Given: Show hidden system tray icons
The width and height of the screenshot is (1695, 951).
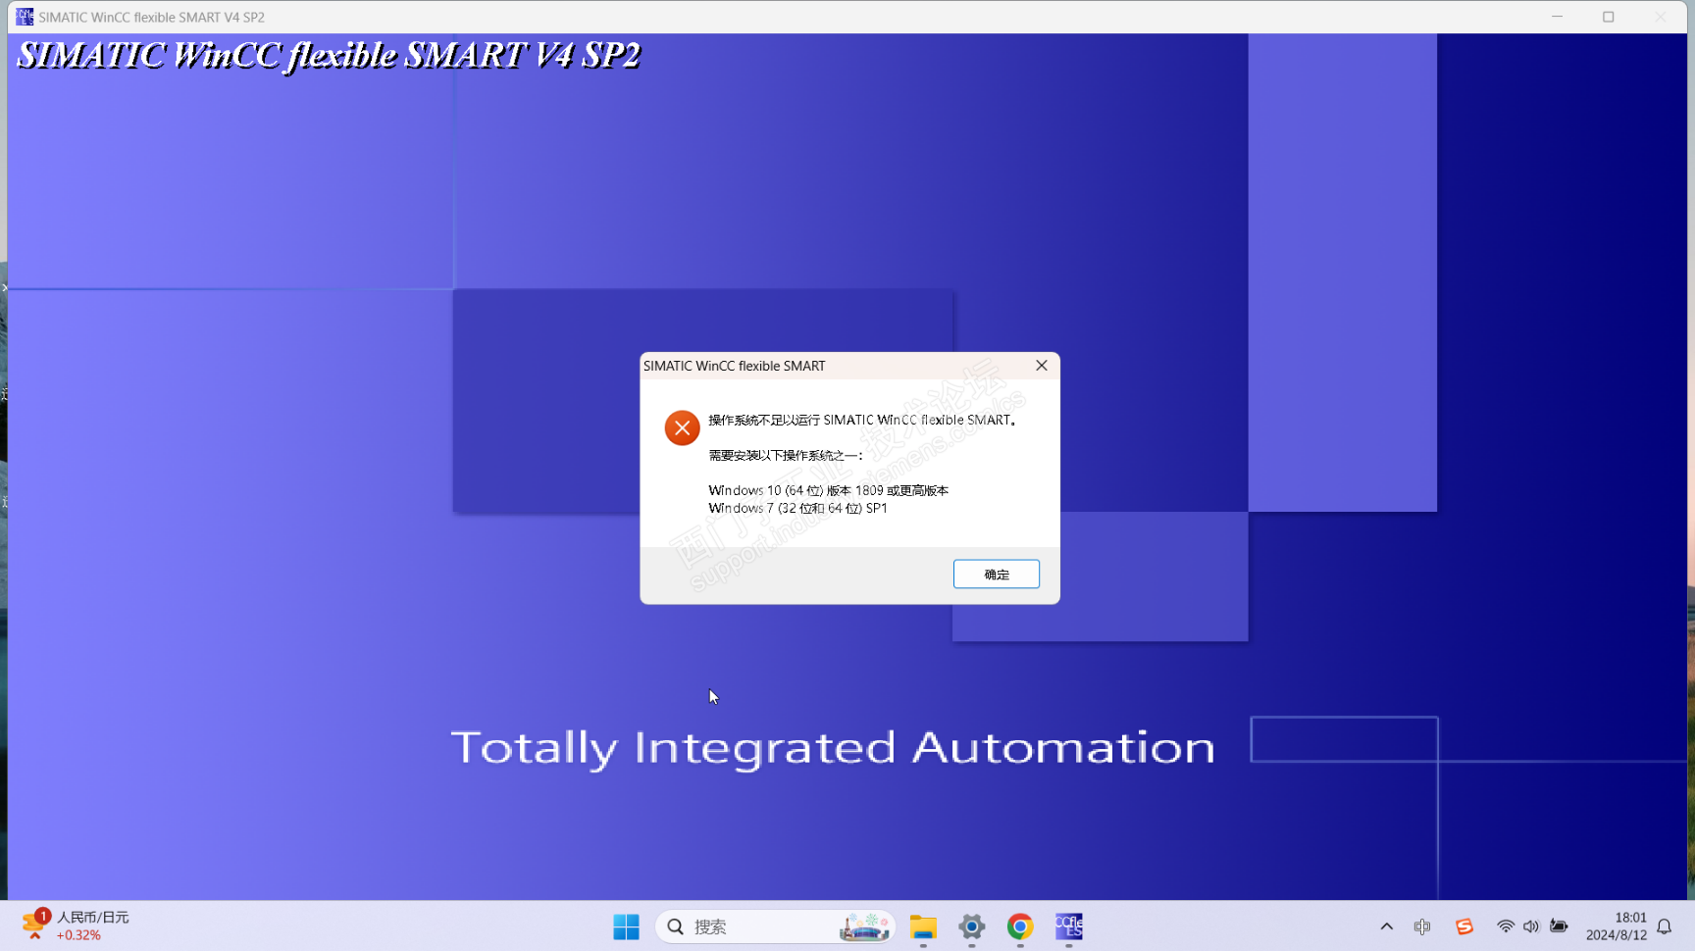Looking at the screenshot, I should click(x=1386, y=926).
